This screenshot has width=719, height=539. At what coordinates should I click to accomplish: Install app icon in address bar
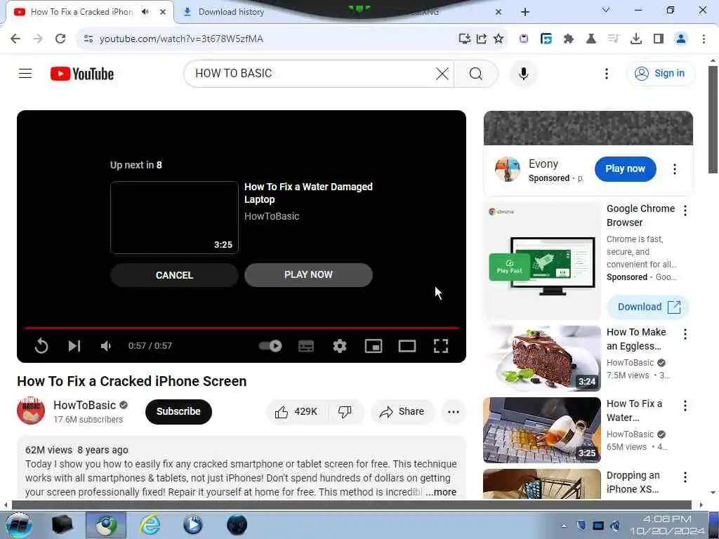[465, 39]
